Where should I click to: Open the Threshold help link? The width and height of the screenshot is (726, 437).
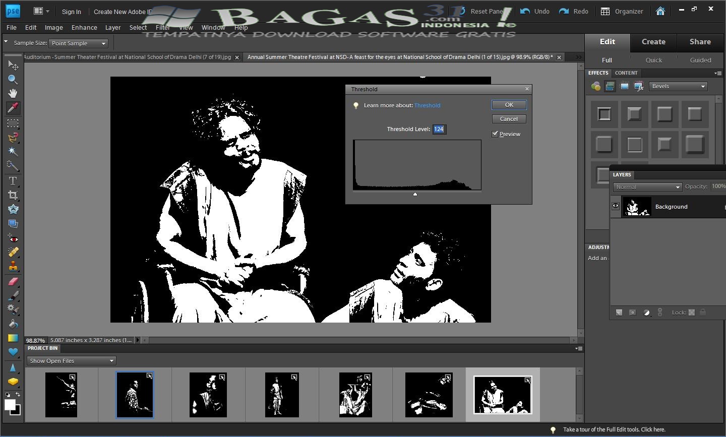click(x=427, y=105)
